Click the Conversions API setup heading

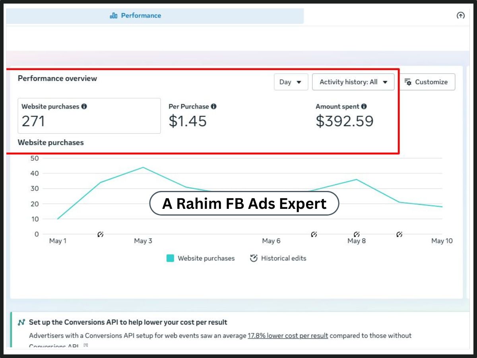(x=128, y=322)
